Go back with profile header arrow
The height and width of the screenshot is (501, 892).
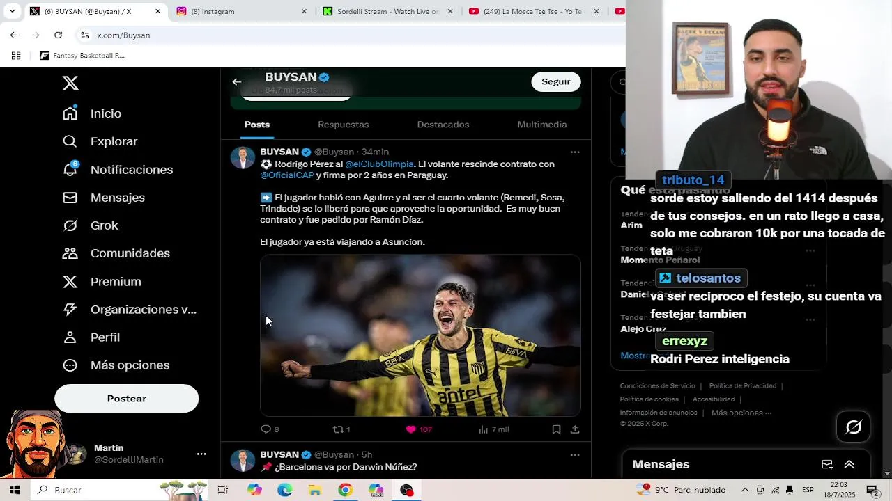237,82
